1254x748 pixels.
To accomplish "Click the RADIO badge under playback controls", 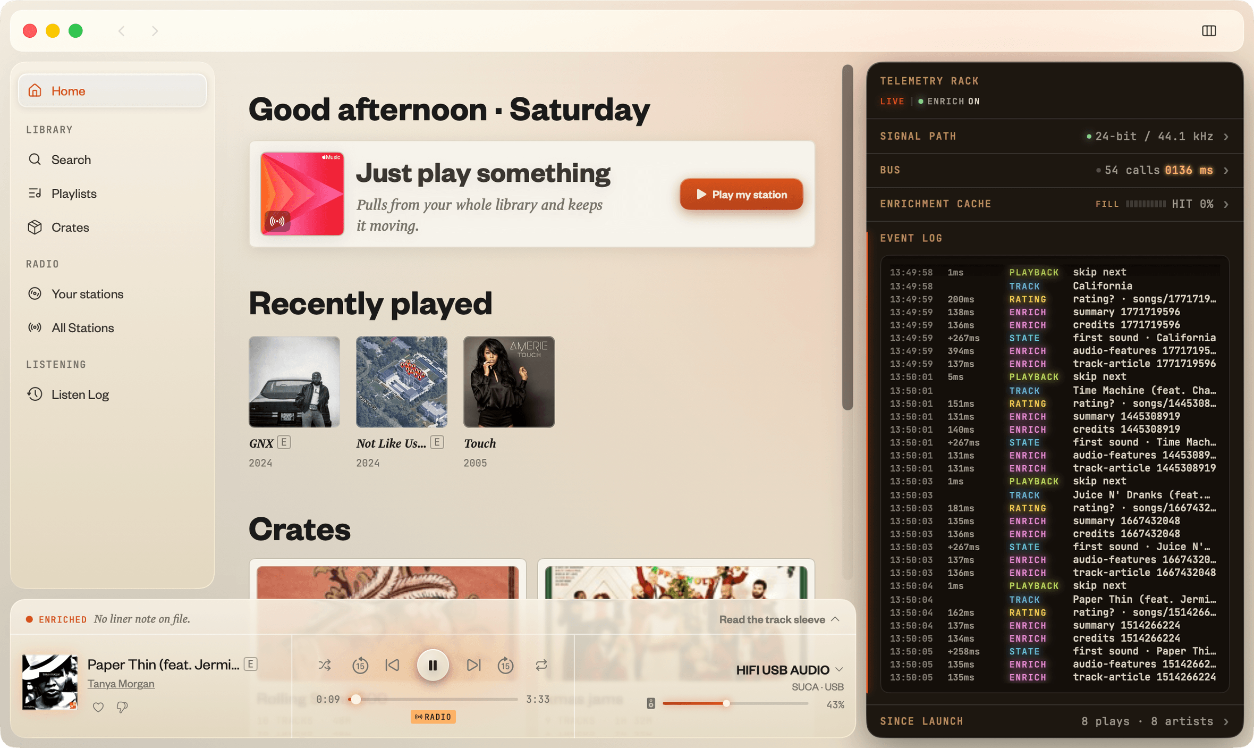I will pos(433,717).
